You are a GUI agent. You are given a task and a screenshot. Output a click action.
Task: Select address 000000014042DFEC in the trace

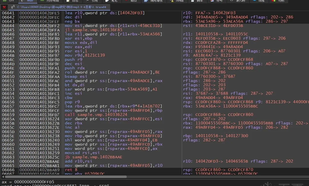click(x=39, y=17)
